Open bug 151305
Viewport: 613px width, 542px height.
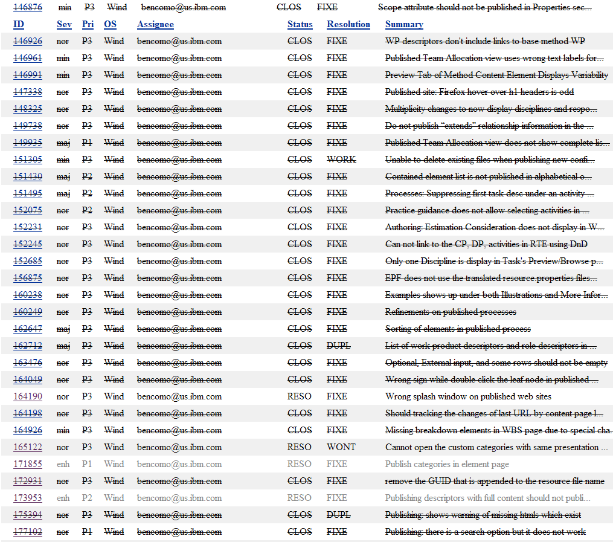(x=28, y=160)
